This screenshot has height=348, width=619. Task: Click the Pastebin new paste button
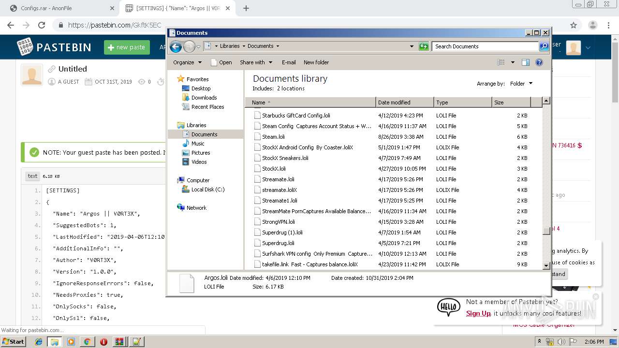coord(127,47)
